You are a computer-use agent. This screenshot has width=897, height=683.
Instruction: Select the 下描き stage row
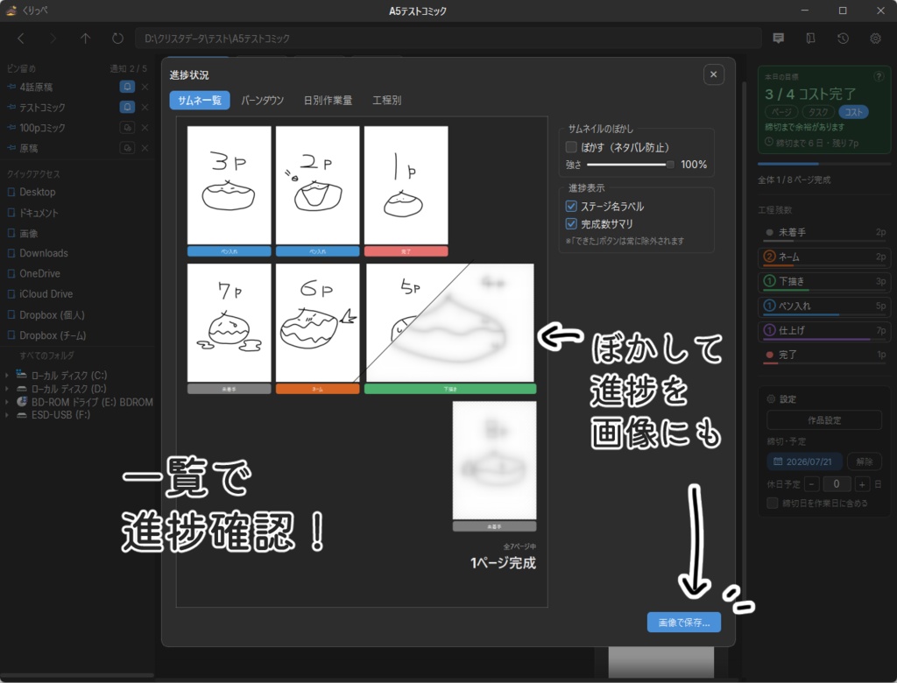tap(824, 281)
